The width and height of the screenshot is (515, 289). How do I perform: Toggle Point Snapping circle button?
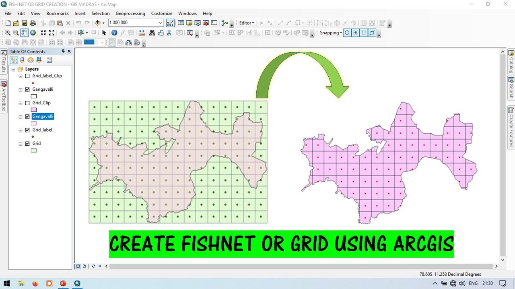click(x=347, y=33)
